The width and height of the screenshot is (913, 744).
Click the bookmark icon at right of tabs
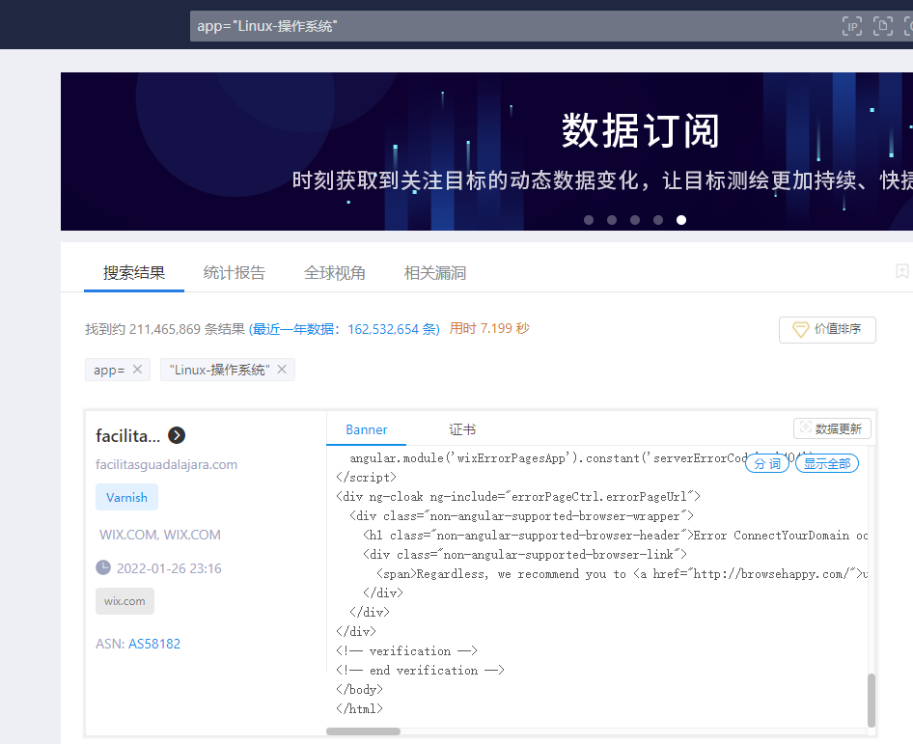point(902,271)
